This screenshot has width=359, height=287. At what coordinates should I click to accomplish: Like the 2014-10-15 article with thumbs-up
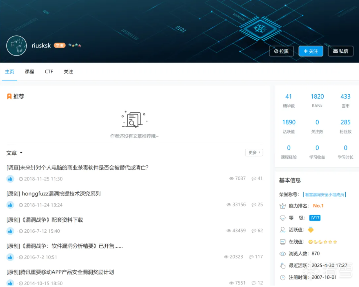pos(10,283)
